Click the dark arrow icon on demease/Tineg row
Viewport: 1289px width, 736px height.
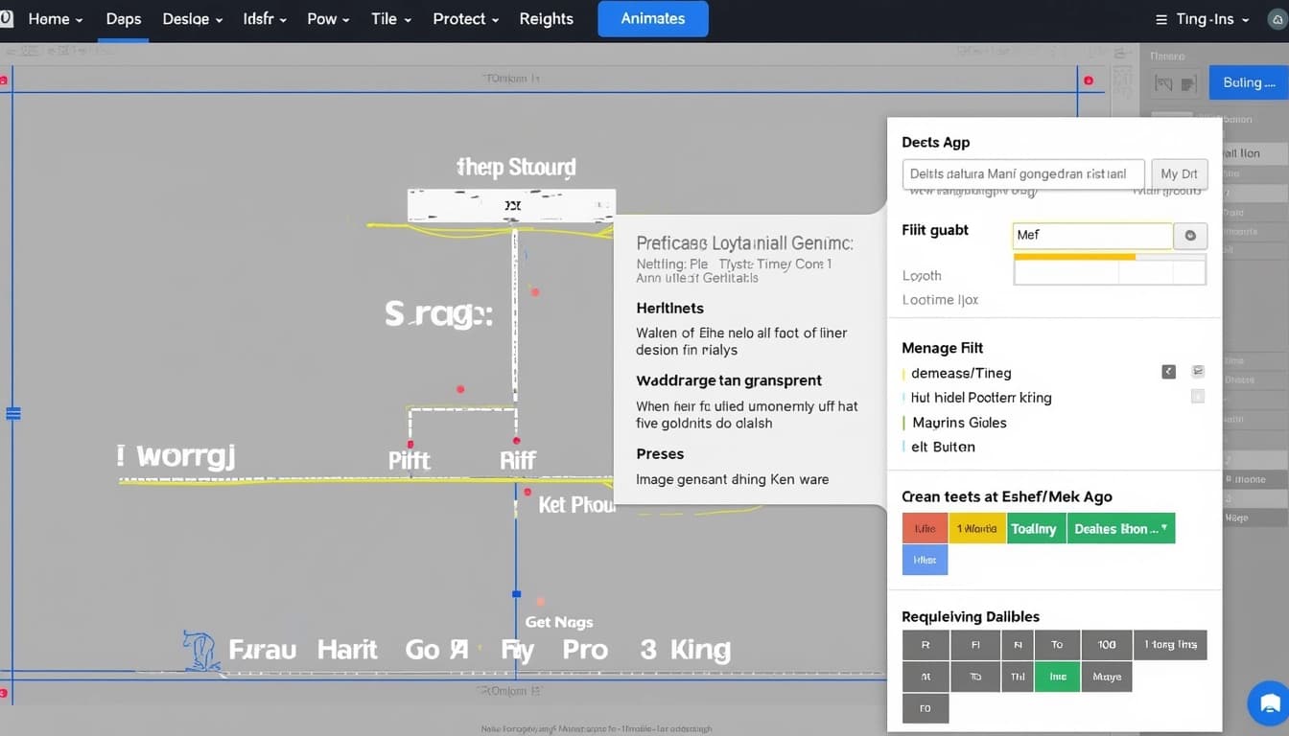(x=1168, y=372)
